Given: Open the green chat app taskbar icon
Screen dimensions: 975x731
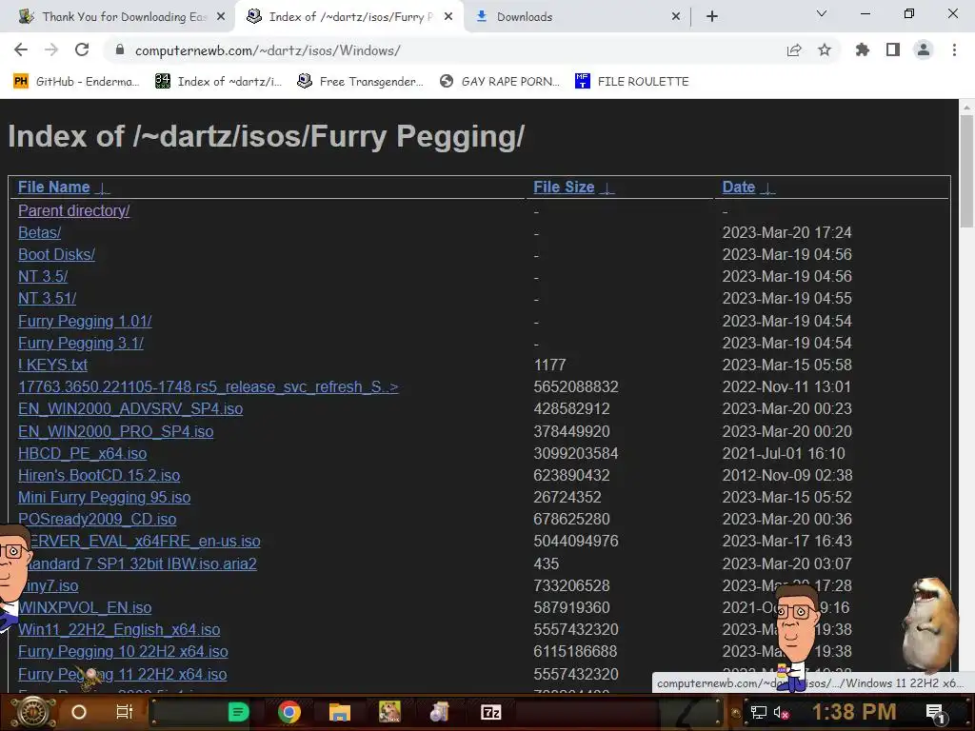Looking at the screenshot, I should 238,712.
